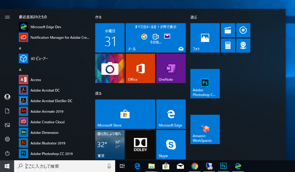Open the remote desktop computer icon on taskbar
295x172 pixels.
[209, 166]
